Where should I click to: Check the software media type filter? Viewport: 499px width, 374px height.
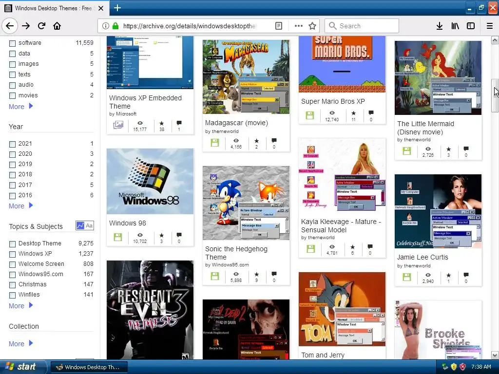point(12,43)
